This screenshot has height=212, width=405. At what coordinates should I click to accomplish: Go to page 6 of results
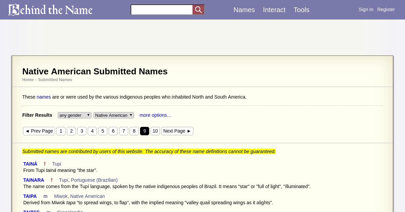pos(113,131)
